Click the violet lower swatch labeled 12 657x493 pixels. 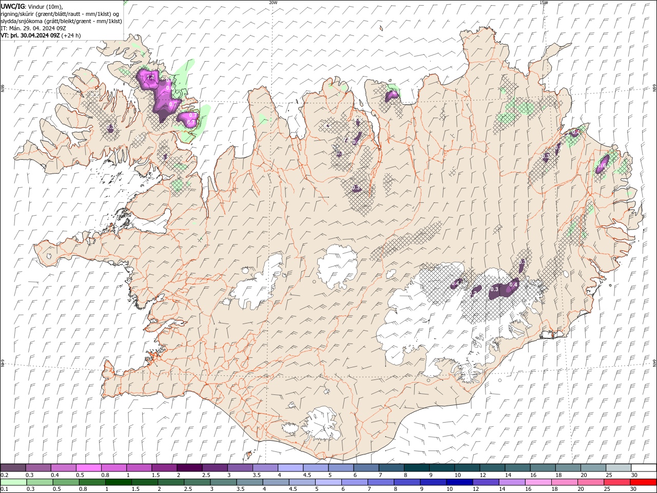point(485,482)
